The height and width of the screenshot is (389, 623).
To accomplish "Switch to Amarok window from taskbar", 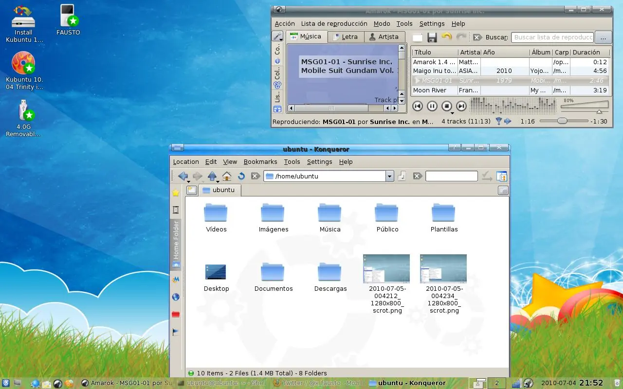I will click(127, 383).
